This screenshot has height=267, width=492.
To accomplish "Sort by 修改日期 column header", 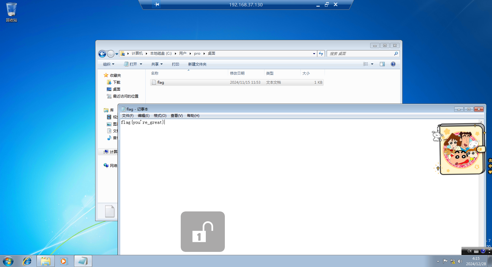I will click(x=246, y=73).
